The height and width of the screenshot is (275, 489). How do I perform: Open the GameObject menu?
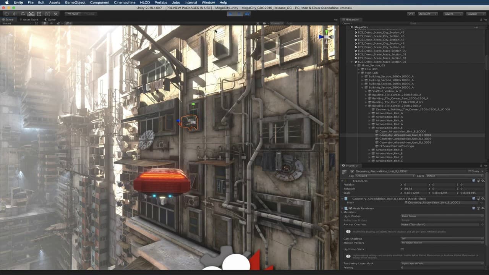pos(75,3)
